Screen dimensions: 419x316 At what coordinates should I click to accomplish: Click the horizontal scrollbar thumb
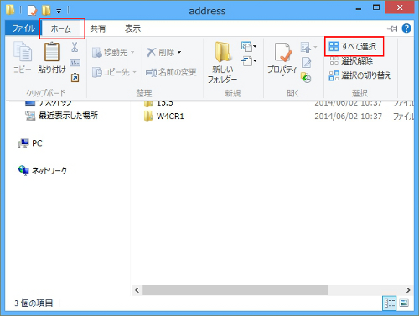click(235, 290)
